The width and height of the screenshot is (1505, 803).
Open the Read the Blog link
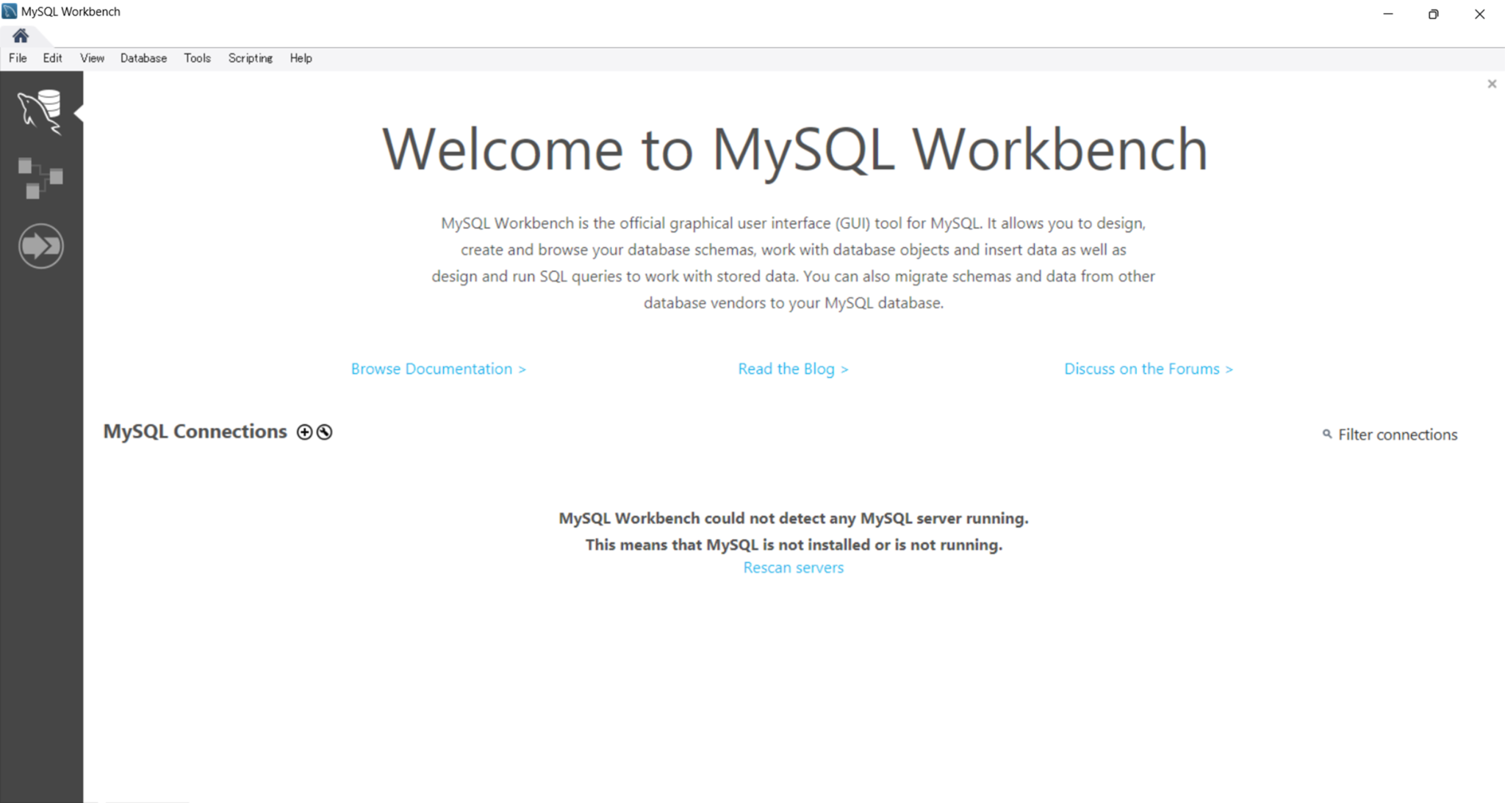pos(793,368)
